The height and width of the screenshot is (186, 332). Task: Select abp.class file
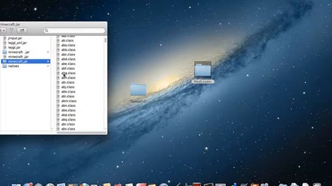tap(68, 115)
